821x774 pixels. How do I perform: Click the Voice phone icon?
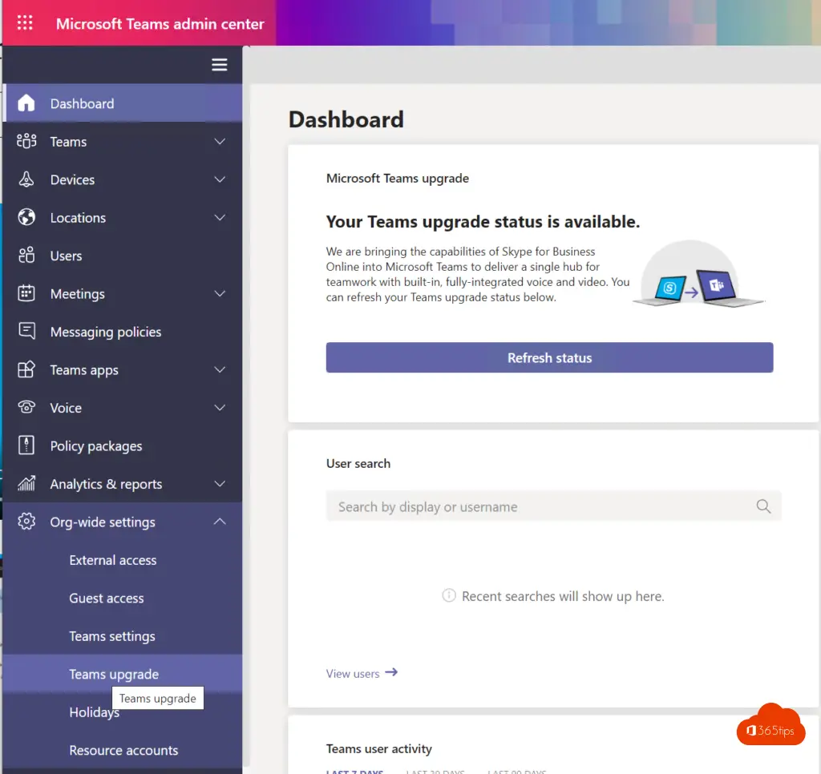pyautogui.click(x=26, y=407)
